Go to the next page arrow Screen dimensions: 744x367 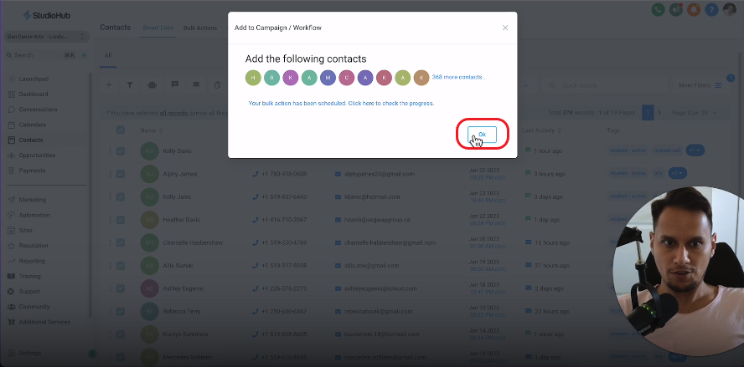tap(659, 113)
